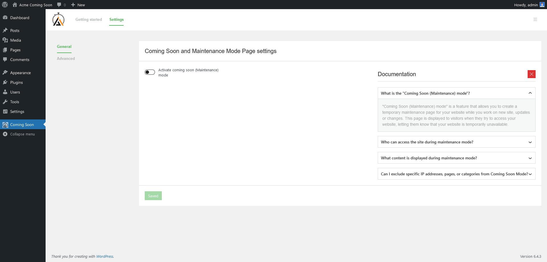Click the plus icon next to New
This screenshot has width=547, height=262.
click(73, 5)
